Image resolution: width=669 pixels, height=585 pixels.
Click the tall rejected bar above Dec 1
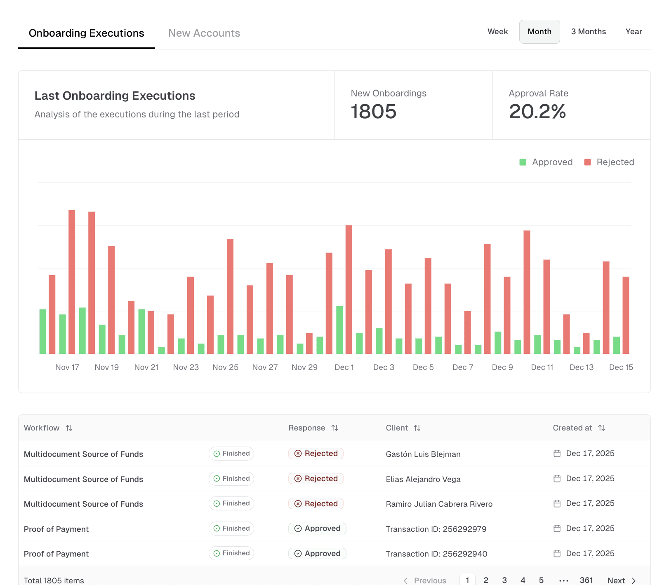(x=349, y=288)
